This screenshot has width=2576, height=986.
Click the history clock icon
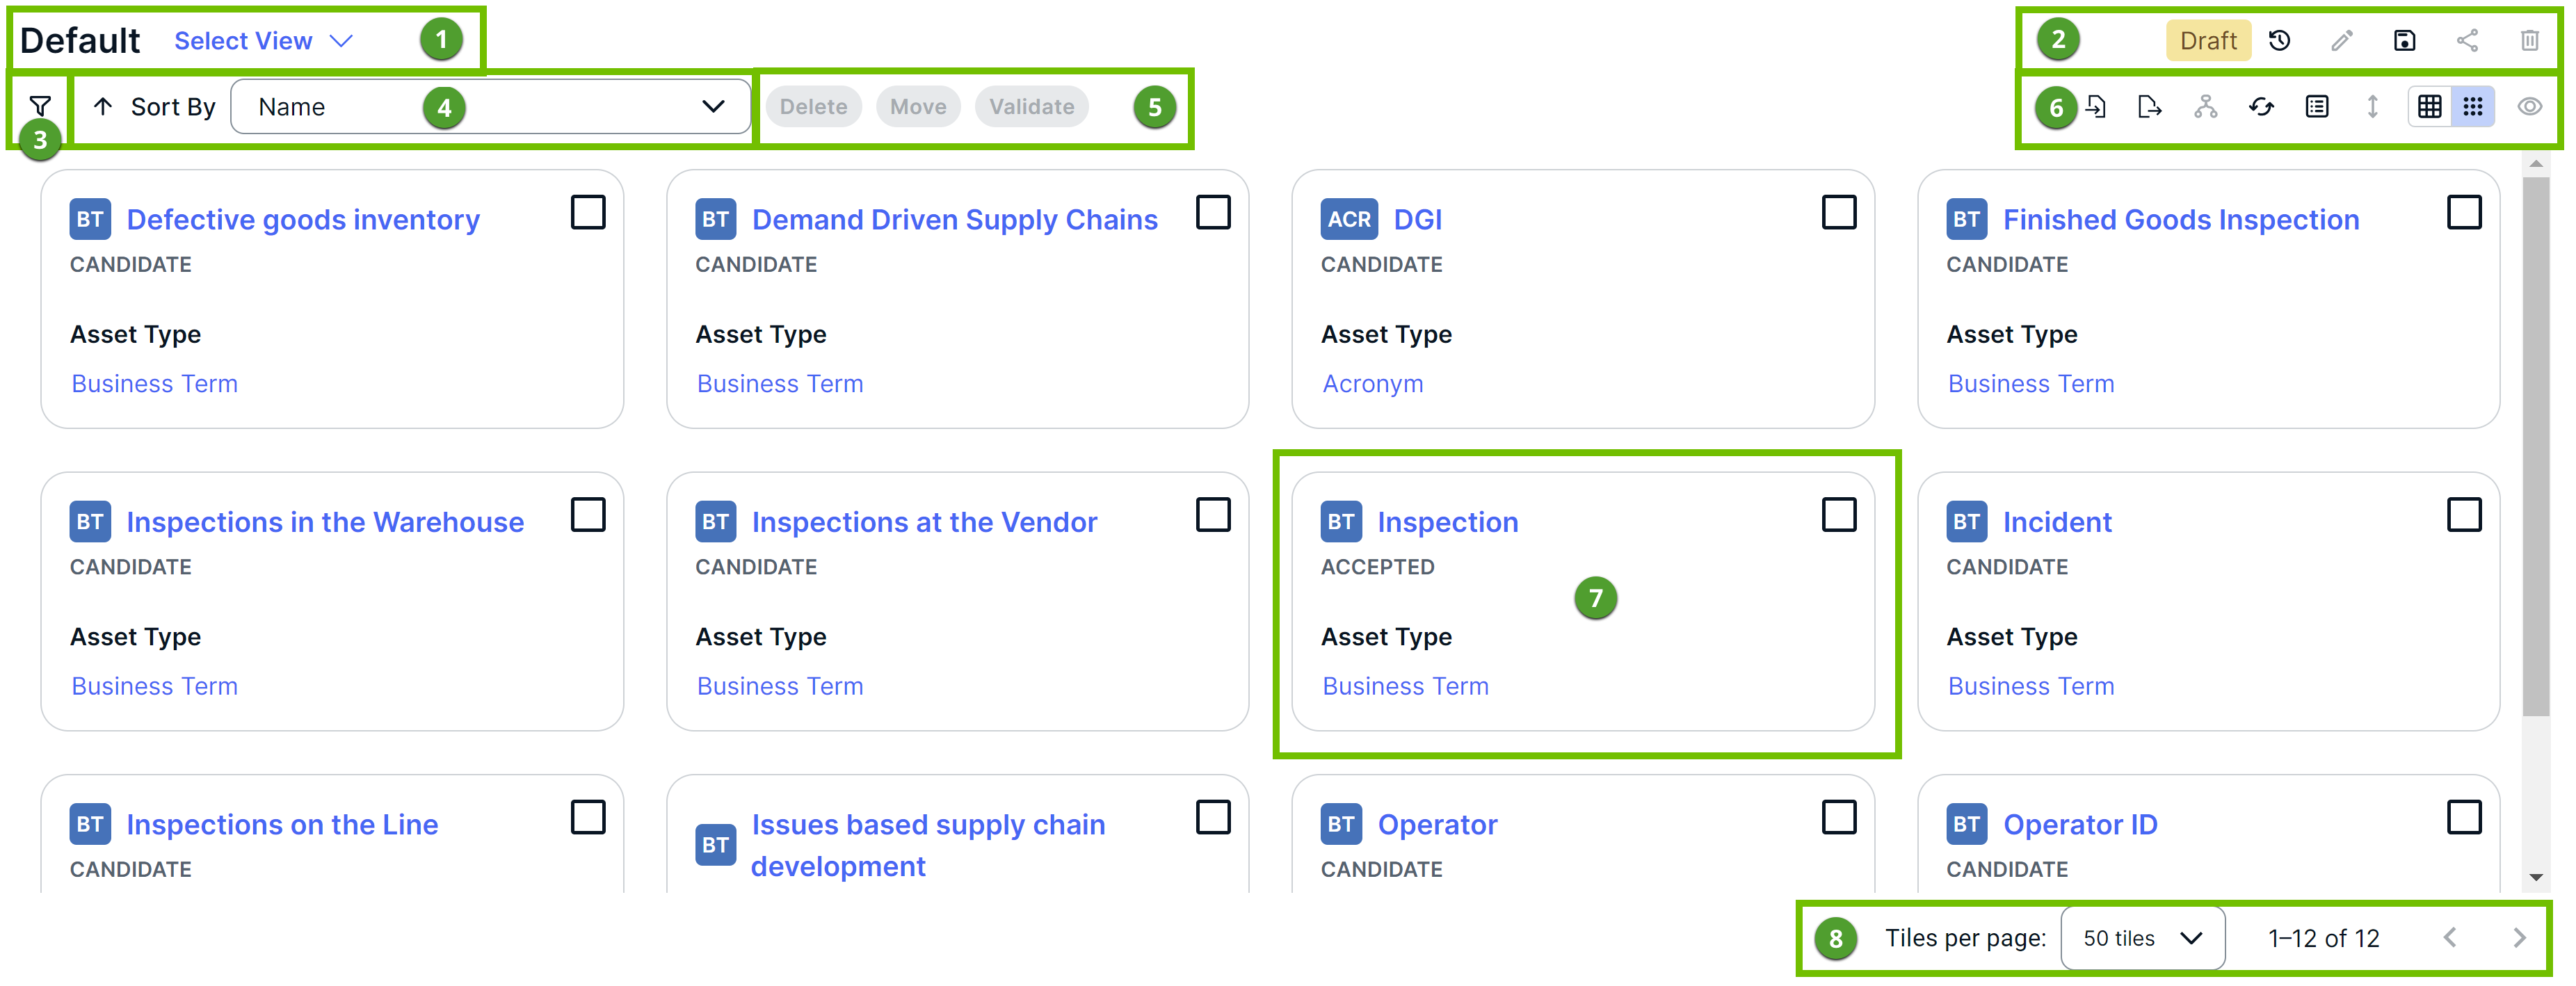coord(2279,41)
